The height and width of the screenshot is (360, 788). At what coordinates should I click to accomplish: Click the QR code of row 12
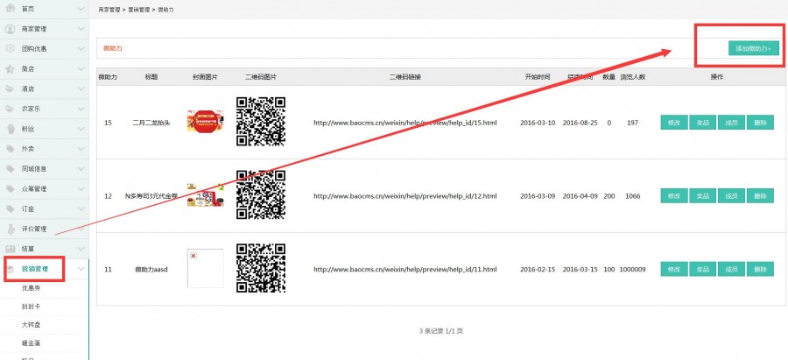(x=261, y=195)
